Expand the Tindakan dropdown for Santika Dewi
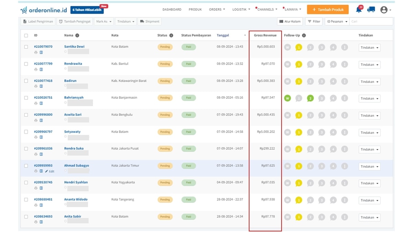The height and width of the screenshot is (232, 413). click(x=369, y=48)
